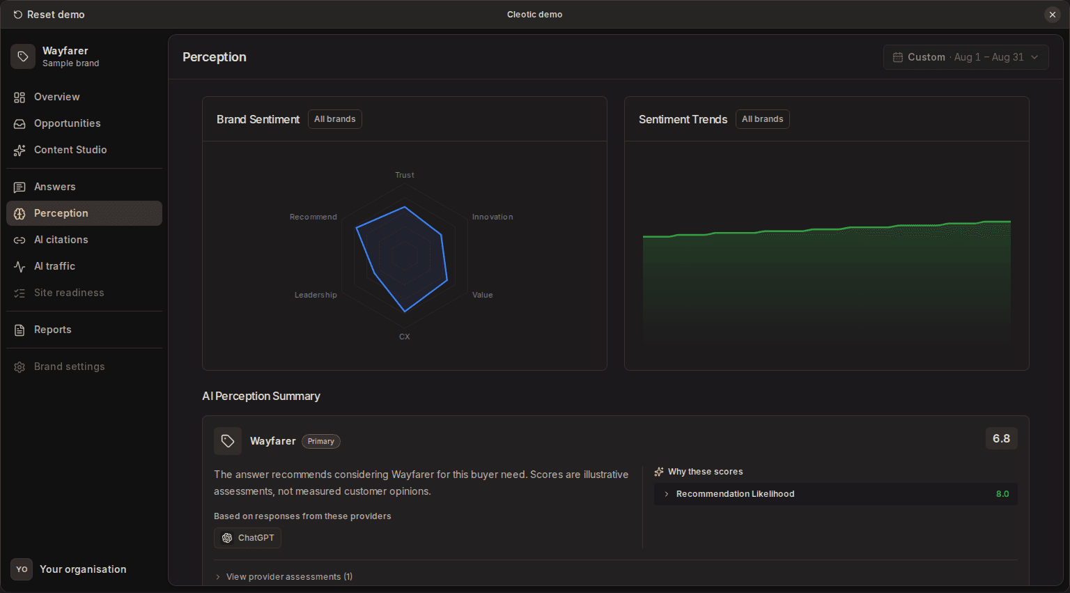The width and height of the screenshot is (1070, 593).
Task: Click the Primary badge next to Wayfarer
Action: 321,441
